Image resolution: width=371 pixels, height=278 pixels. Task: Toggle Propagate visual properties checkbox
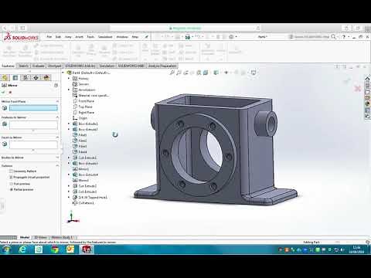click(x=11, y=178)
